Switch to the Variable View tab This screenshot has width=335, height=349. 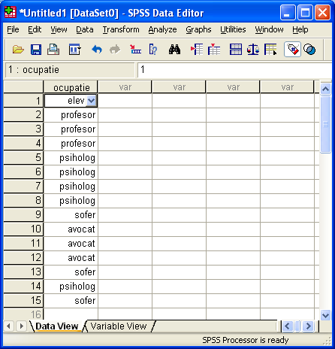119,326
